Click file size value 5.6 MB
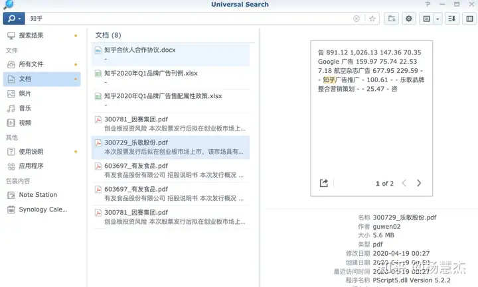Image resolution: width=478 pixels, height=287 pixels. pos(384,235)
